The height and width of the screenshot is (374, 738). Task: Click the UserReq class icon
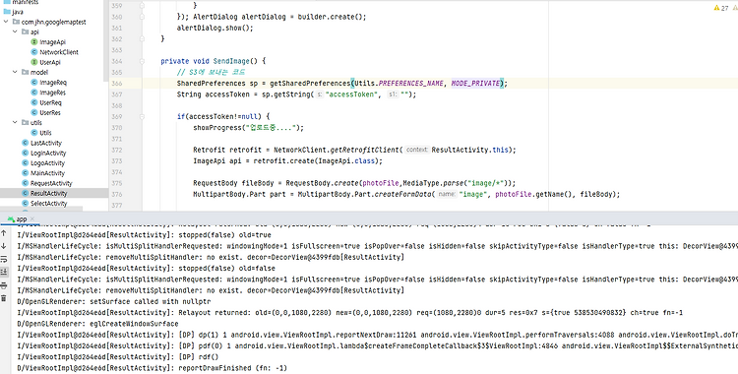pyautogui.click(x=33, y=102)
